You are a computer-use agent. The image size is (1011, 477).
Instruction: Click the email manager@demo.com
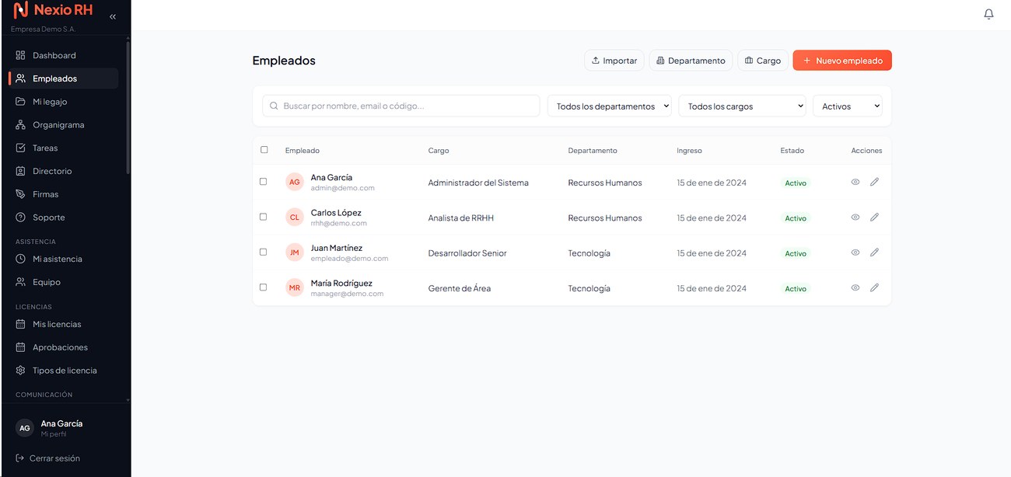pyautogui.click(x=347, y=294)
